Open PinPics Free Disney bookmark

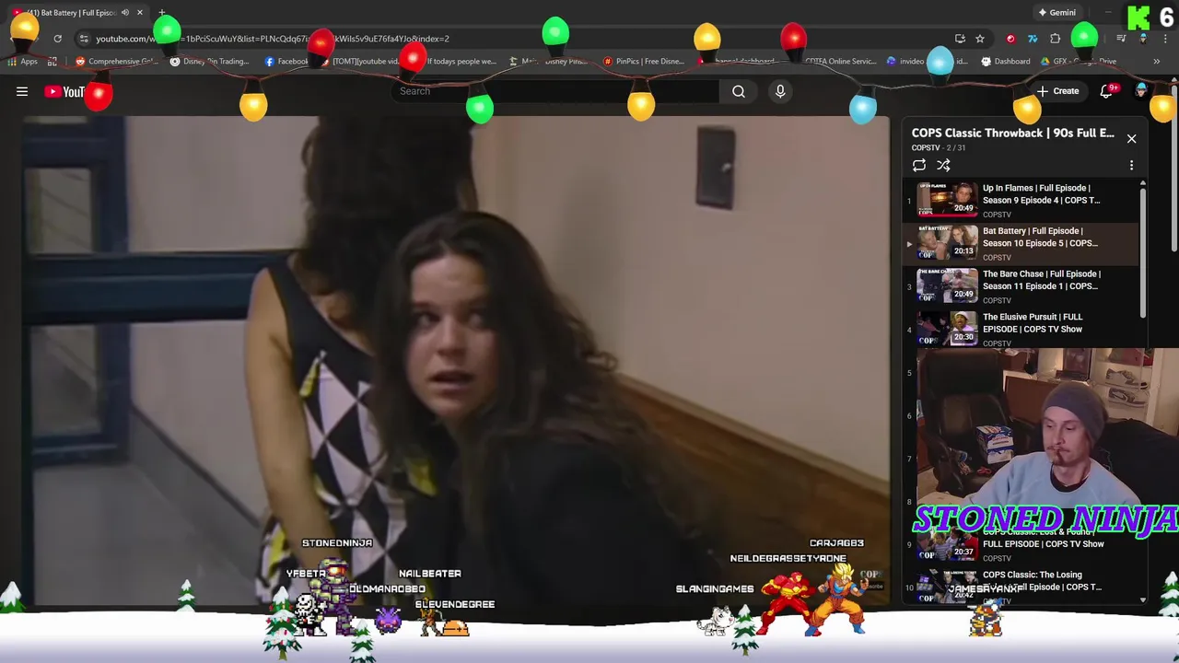[644, 62]
